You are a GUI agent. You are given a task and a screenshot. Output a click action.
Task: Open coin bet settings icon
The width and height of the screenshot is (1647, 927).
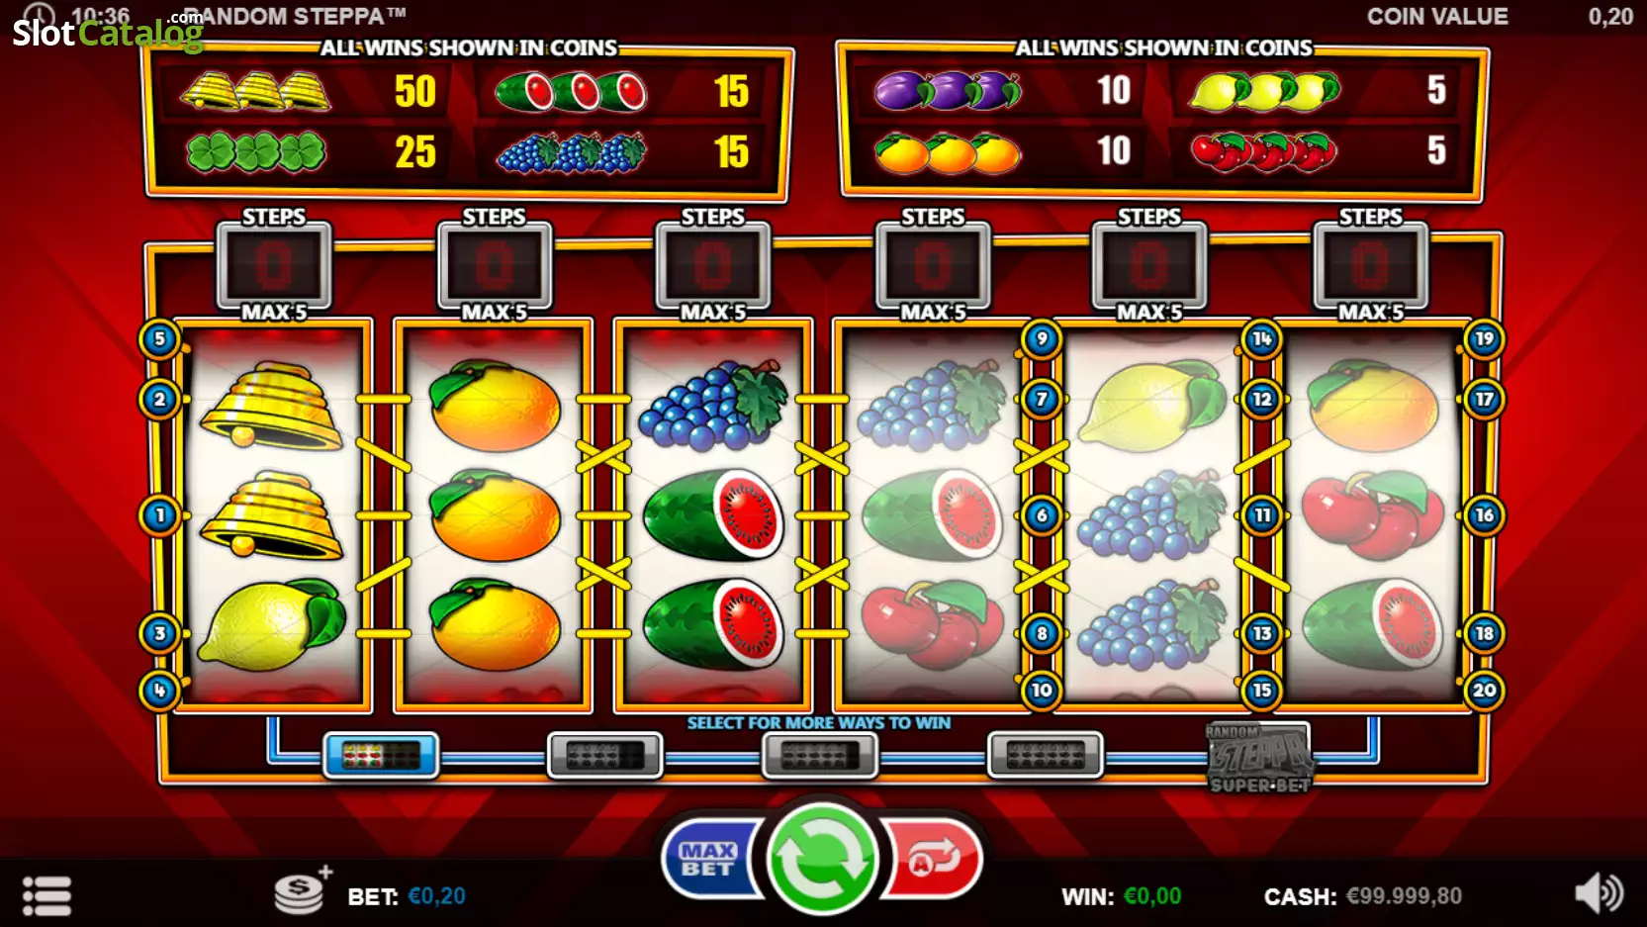[x=300, y=891]
